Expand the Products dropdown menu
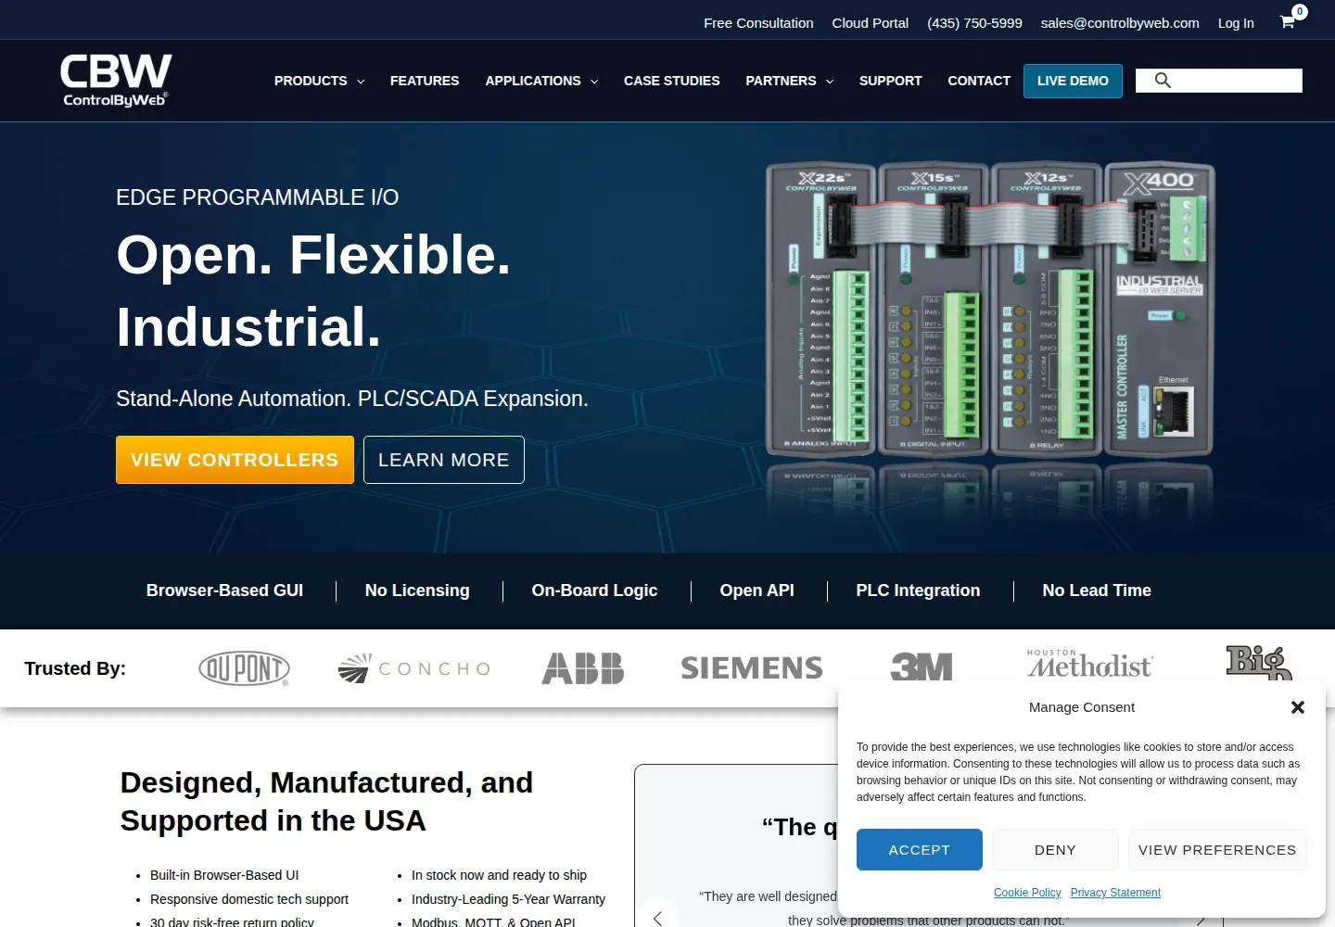 point(319,81)
